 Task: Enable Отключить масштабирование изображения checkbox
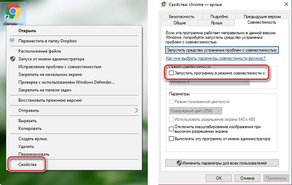coord(171,129)
